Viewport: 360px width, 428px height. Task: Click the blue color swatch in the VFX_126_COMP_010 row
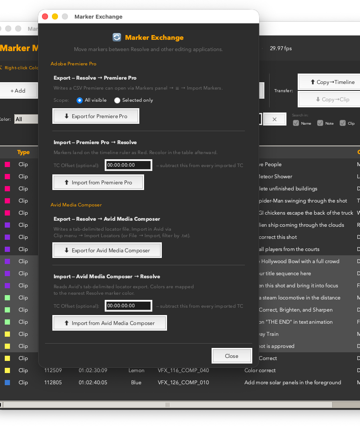point(7,383)
